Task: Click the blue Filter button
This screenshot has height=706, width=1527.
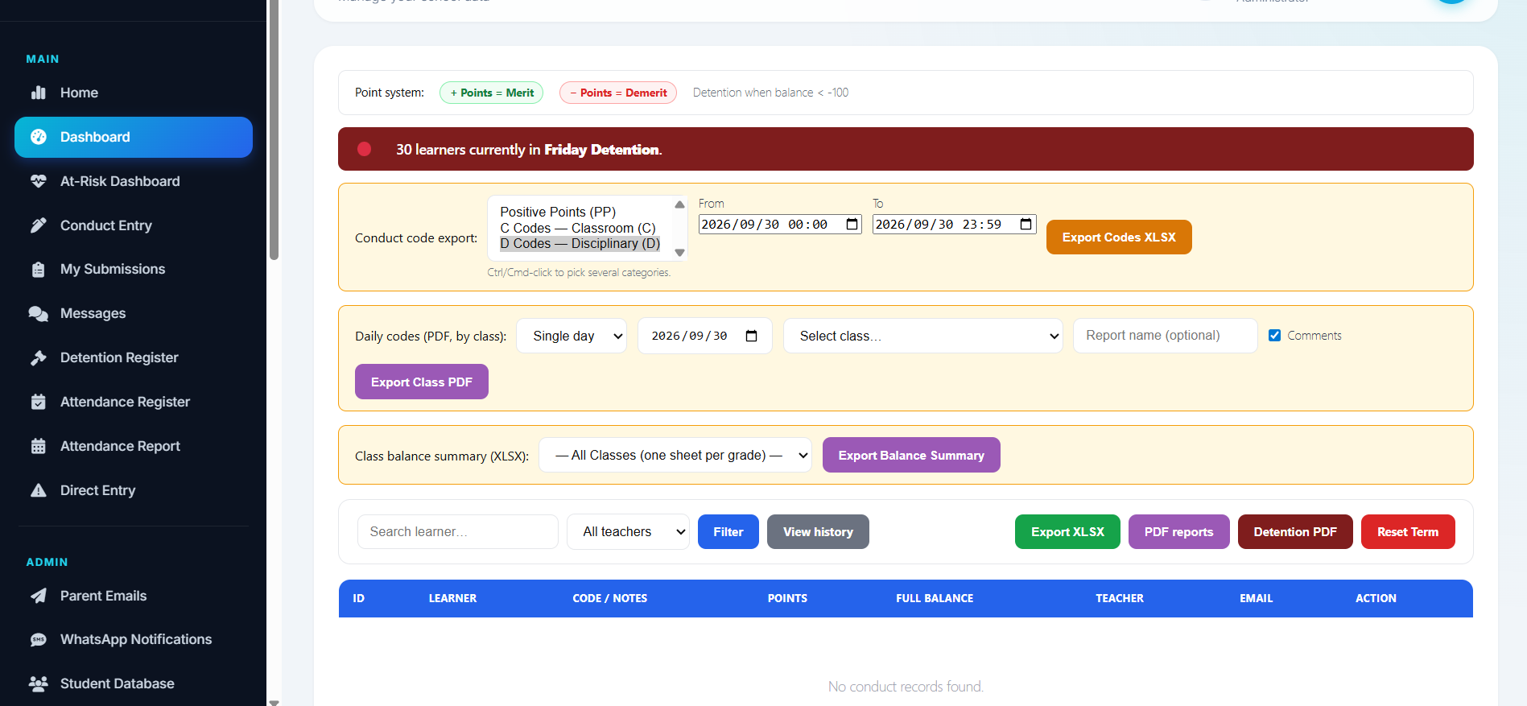Action: pos(728,531)
